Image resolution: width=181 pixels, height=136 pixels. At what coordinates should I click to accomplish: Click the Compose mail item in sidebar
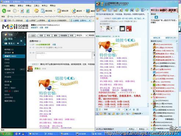click(x=8, y=35)
